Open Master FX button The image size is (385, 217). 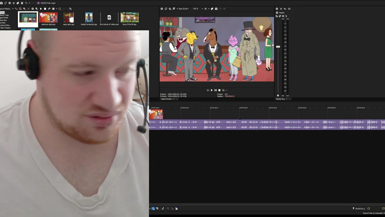pos(277,16)
